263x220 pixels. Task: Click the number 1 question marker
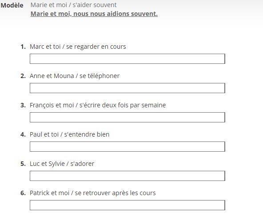pos(23,47)
